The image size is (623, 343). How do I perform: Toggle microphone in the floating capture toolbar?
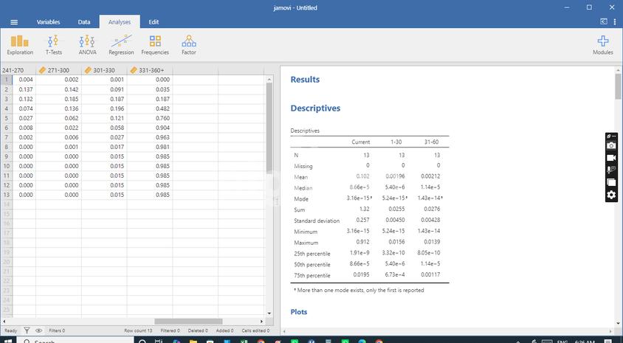pyautogui.click(x=611, y=170)
